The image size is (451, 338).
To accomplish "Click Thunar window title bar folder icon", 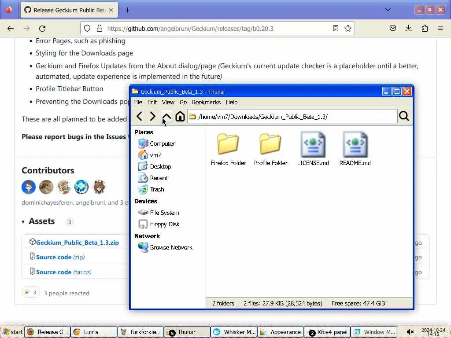I will pos(135,92).
